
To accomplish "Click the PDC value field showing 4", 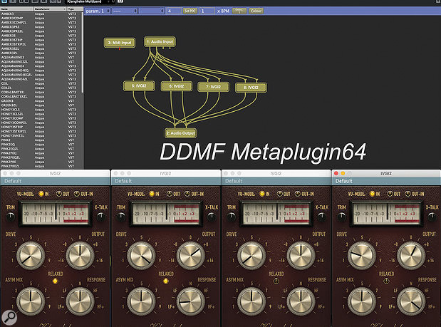I will click(x=174, y=11).
